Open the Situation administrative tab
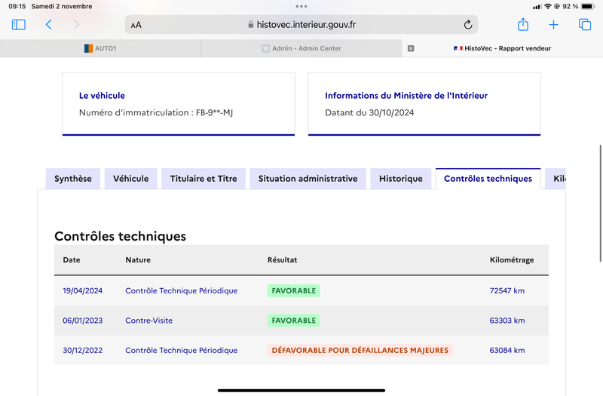The height and width of the screenshot is (396, 603). [308, 179]
